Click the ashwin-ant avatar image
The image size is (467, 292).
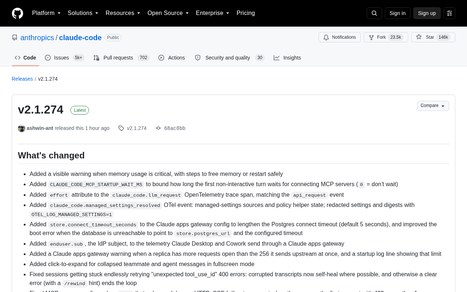22,128
